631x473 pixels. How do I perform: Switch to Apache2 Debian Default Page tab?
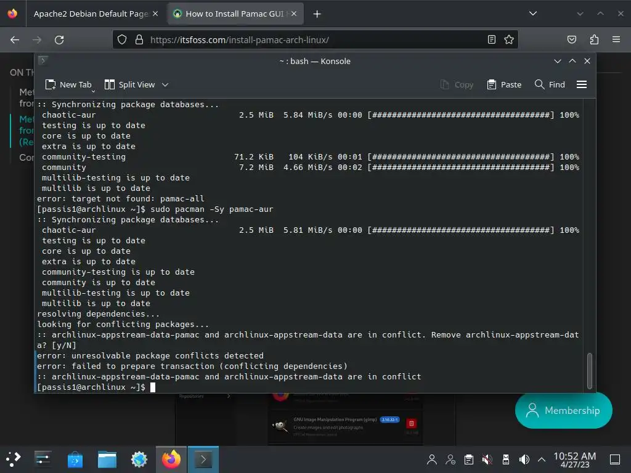click(91, 14)
